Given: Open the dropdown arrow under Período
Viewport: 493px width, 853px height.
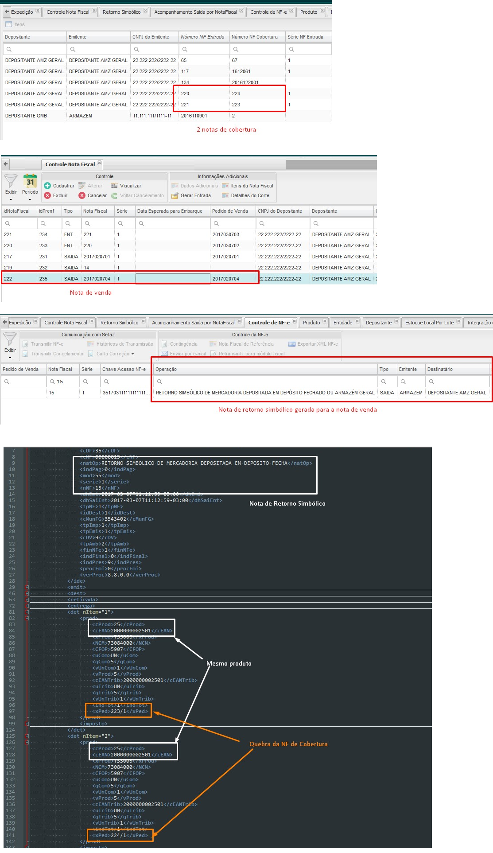Looking at the screenshot, I should pyautogui.click(x=30, y=199).
